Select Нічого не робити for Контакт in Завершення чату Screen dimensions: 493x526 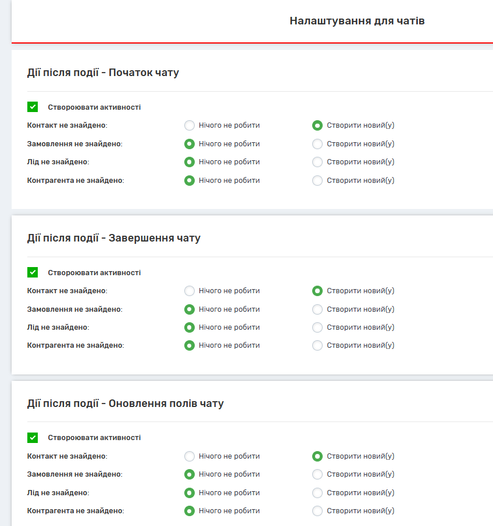pyautogui.click(x=190, y=291)
